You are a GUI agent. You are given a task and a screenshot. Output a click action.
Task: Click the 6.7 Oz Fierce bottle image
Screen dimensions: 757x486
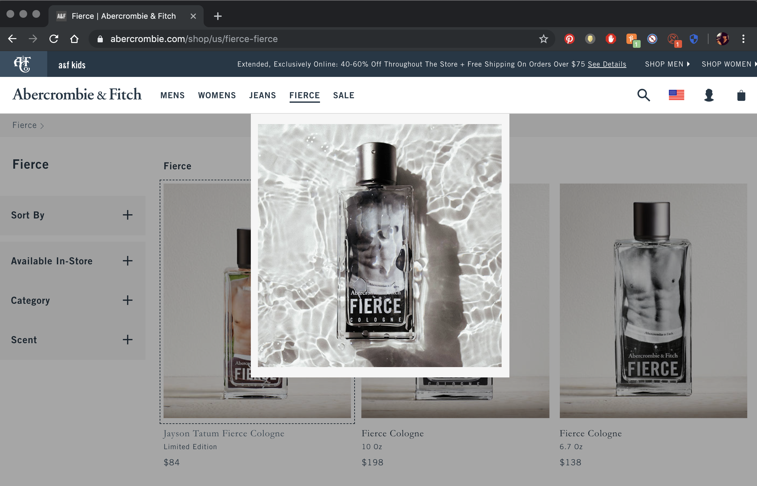[x=653, y=301]
